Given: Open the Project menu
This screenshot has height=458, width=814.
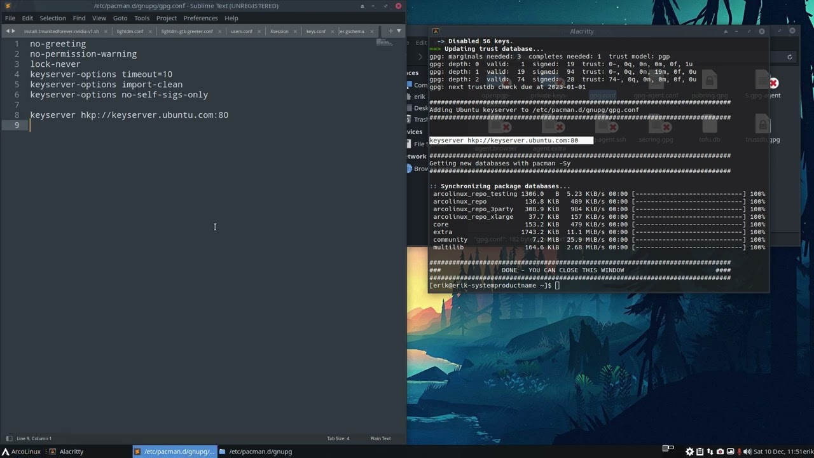Looking at the screenshot, I should tap(167, 18).
